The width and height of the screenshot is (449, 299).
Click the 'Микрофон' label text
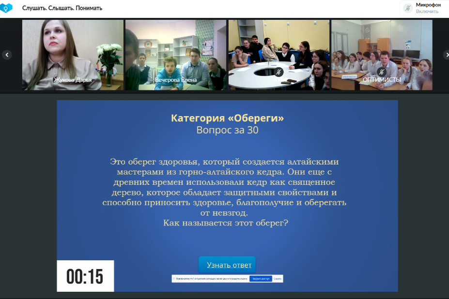[428, 5]
